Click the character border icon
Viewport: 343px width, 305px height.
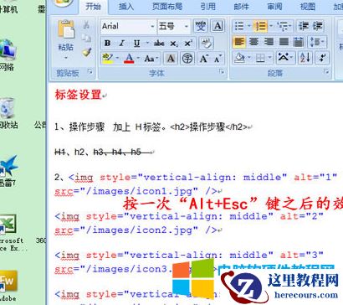coord(218,26)
